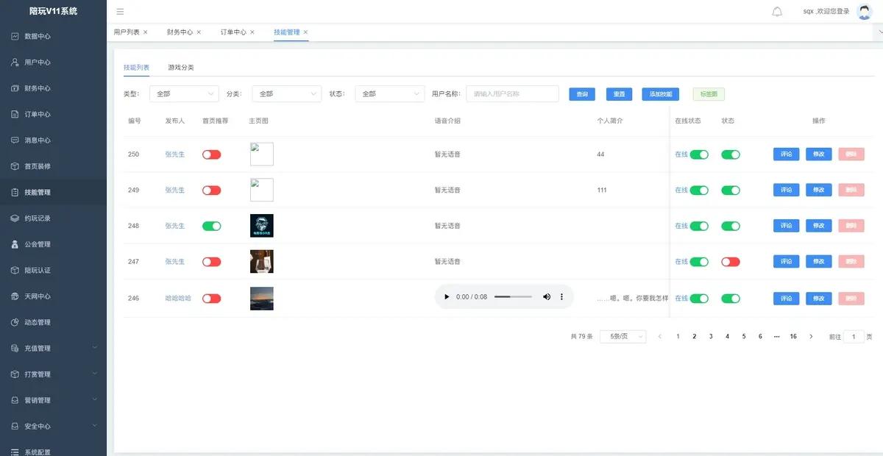
Task: Open 数据中心 sidebar icon
Action: click(15, 36)
